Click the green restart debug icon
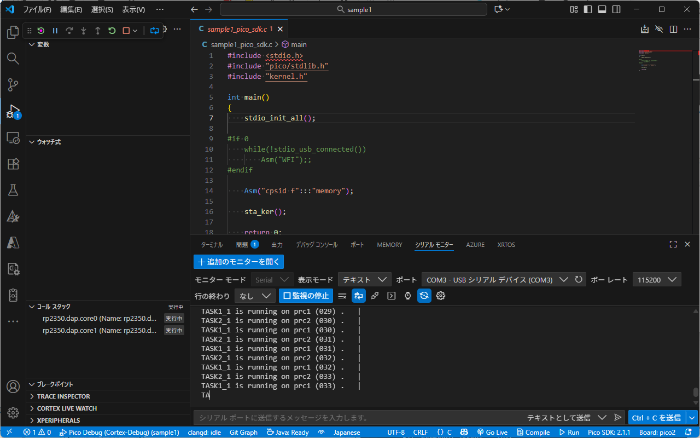Screen dimensions: 700x438 (x=112, y=31)
